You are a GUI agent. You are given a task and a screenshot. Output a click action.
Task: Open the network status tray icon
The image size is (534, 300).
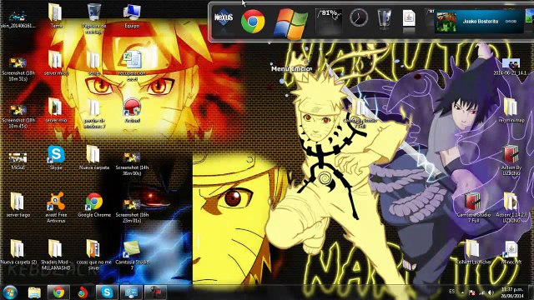pyautogui.click(x=482, y=292)
